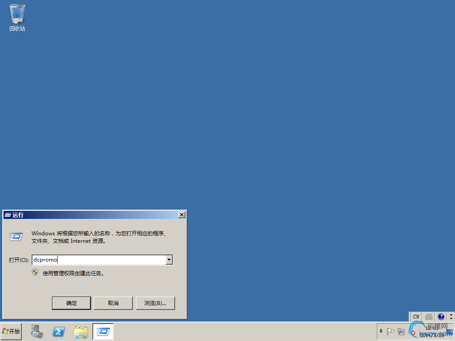455x341 pixels.
Task: Click the Show Desktop button
Action: click(453, 331)
